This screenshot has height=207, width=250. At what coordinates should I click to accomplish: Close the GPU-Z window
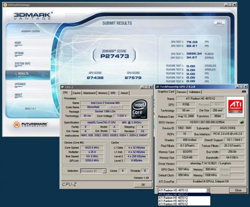point(246,86)
